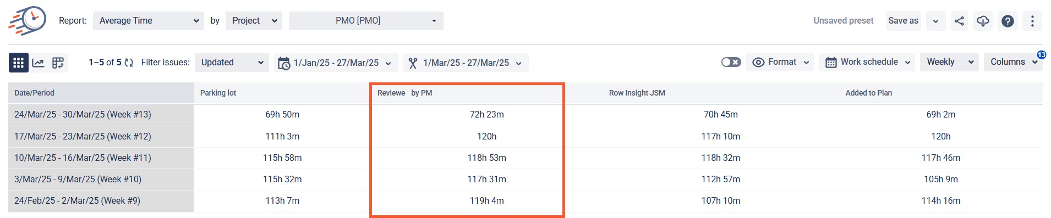
Task: Click the 13 badge on Columns
Action: [x=1041, y=54]
